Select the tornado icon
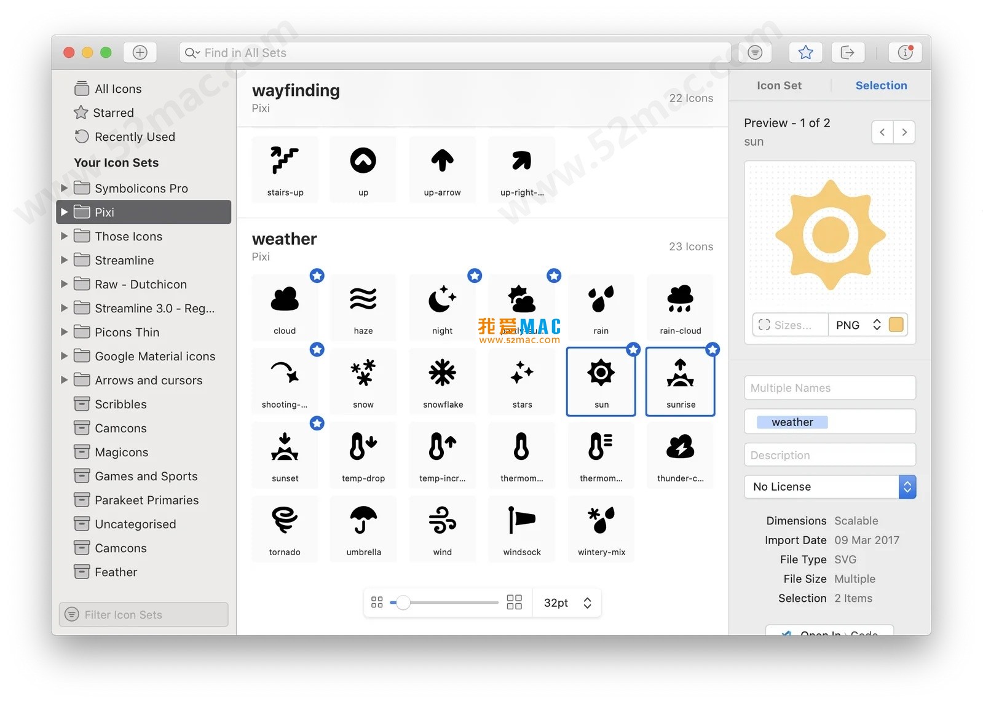 [x=285, y=529]
